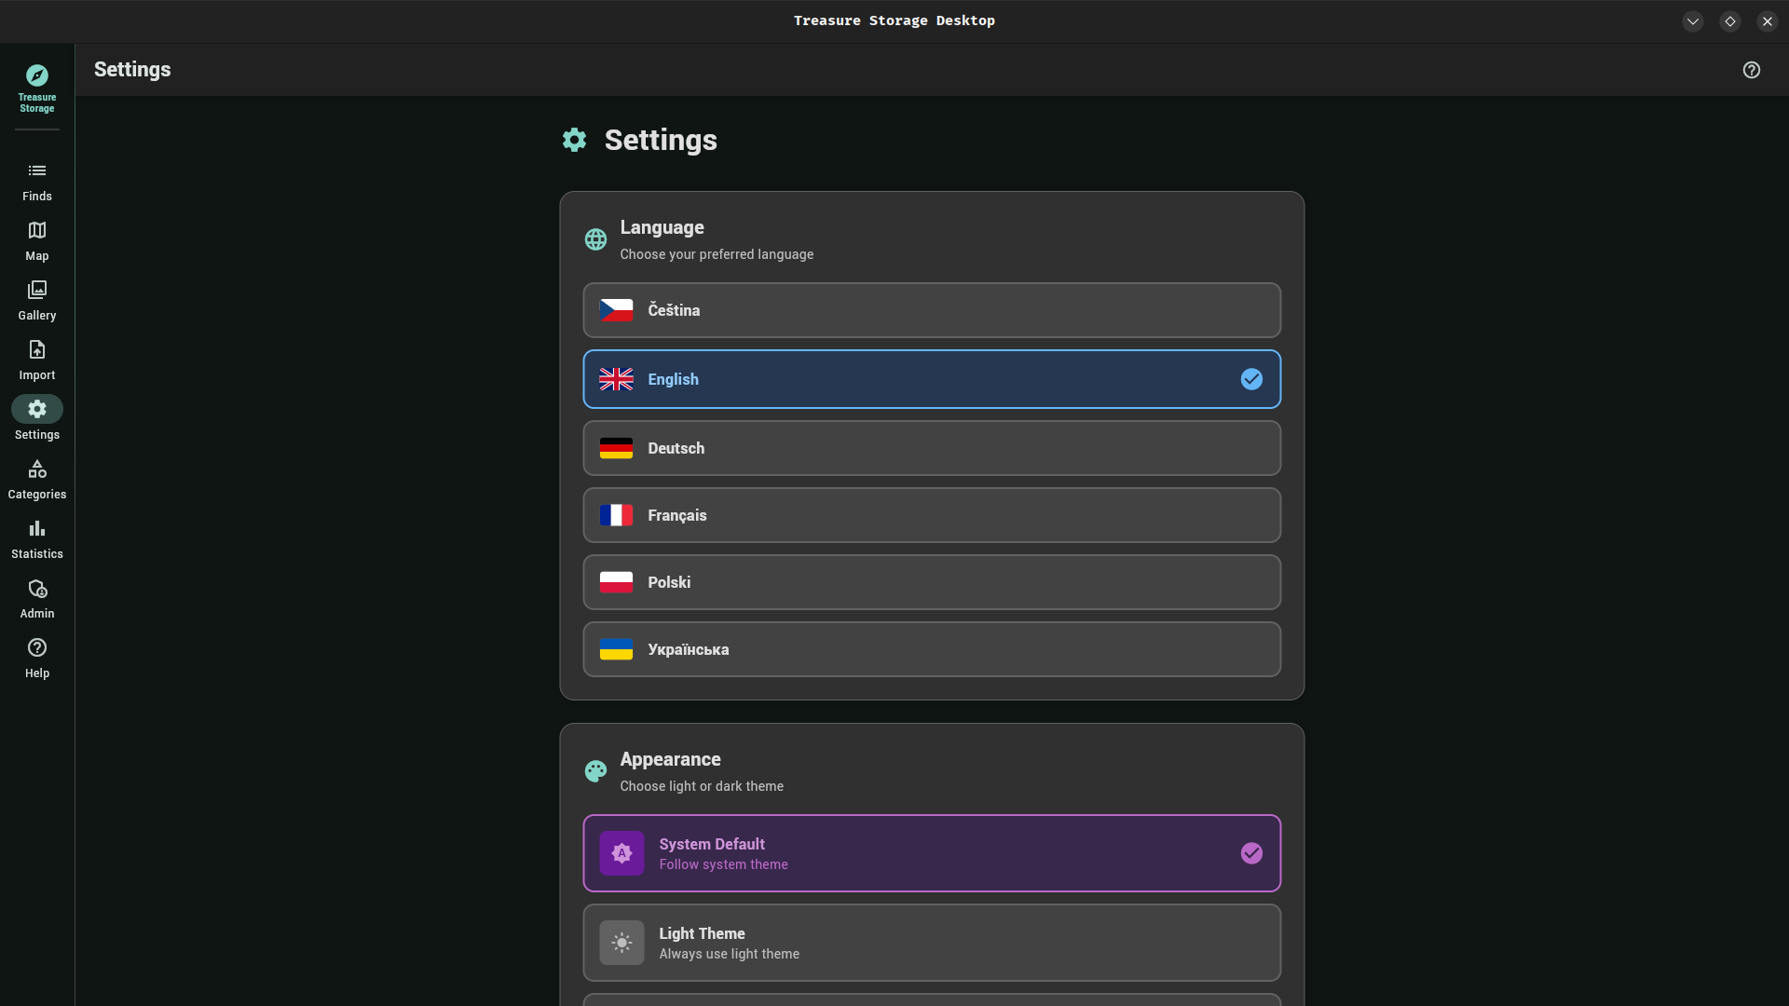Open the Categories panel
The width and height of the screenshot is (1789, 1006).
[x=36, y=478]
